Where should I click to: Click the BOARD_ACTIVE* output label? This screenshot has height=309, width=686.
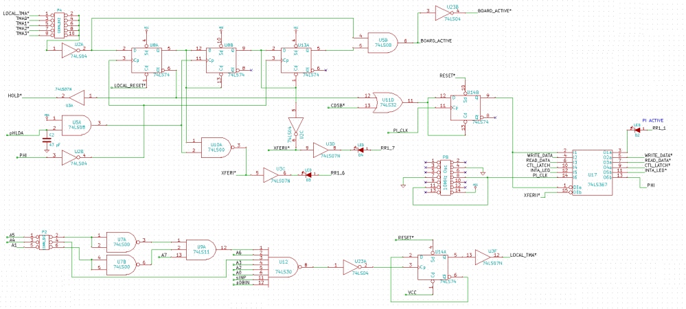[x=494, y=10]
